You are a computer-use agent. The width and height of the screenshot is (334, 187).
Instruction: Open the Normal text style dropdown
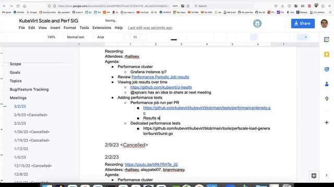[x=76, y=37]
